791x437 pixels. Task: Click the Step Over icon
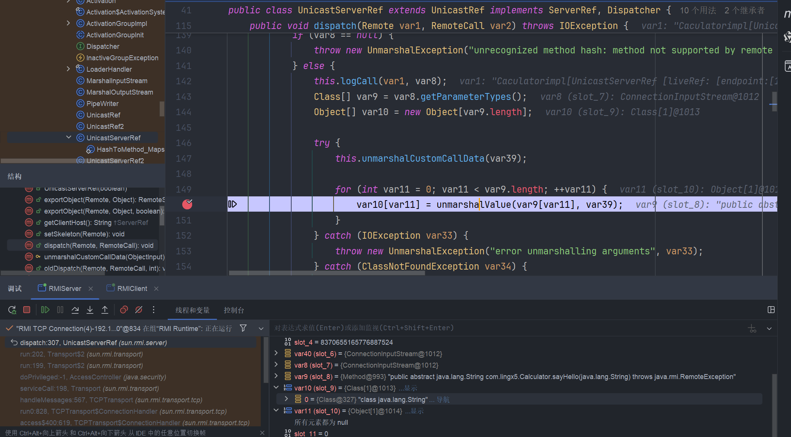click(x=75, y=310)
